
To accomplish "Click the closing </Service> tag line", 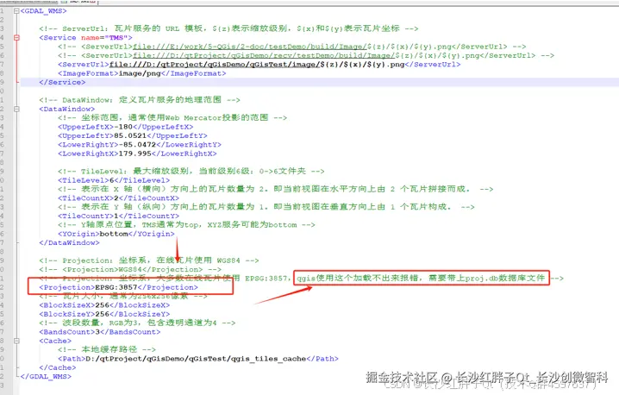I will pos(62,83).
